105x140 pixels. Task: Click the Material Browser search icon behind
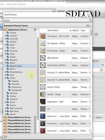tap(53, 11)
